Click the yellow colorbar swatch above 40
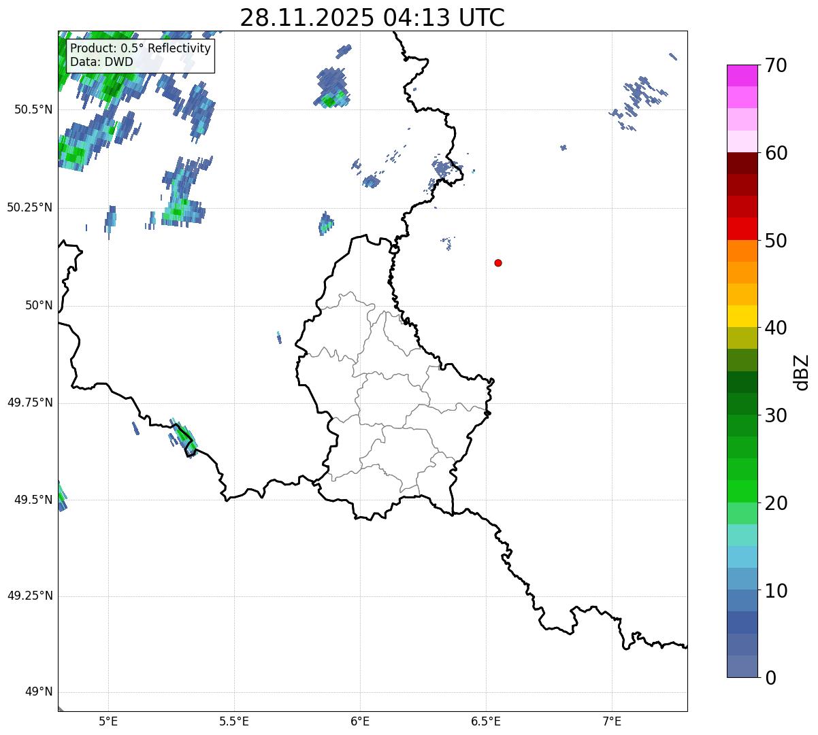This screenshot has width=818, height=735. tap(742, 316)
